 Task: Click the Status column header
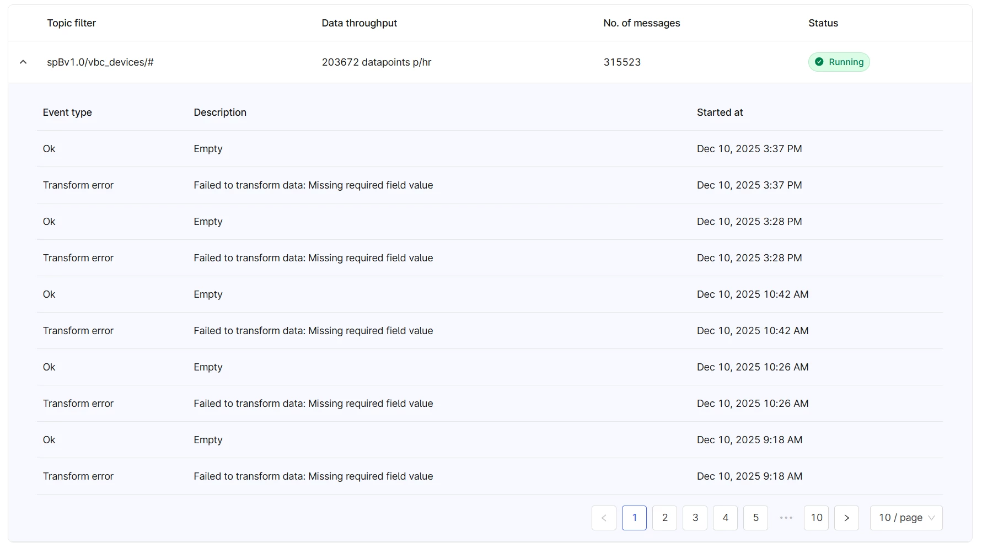823,23
